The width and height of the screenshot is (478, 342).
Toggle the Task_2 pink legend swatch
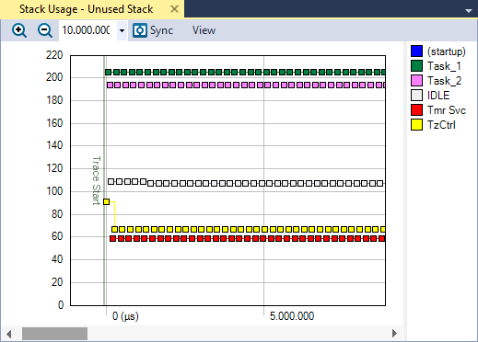[416, 81]
